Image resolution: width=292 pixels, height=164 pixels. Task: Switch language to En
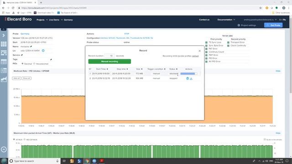point(281,20)
